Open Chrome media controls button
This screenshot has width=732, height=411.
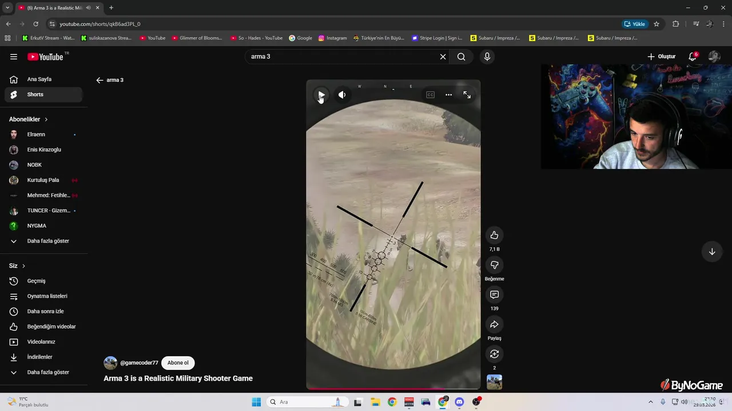pyautogui.click(x=696, y=24)
